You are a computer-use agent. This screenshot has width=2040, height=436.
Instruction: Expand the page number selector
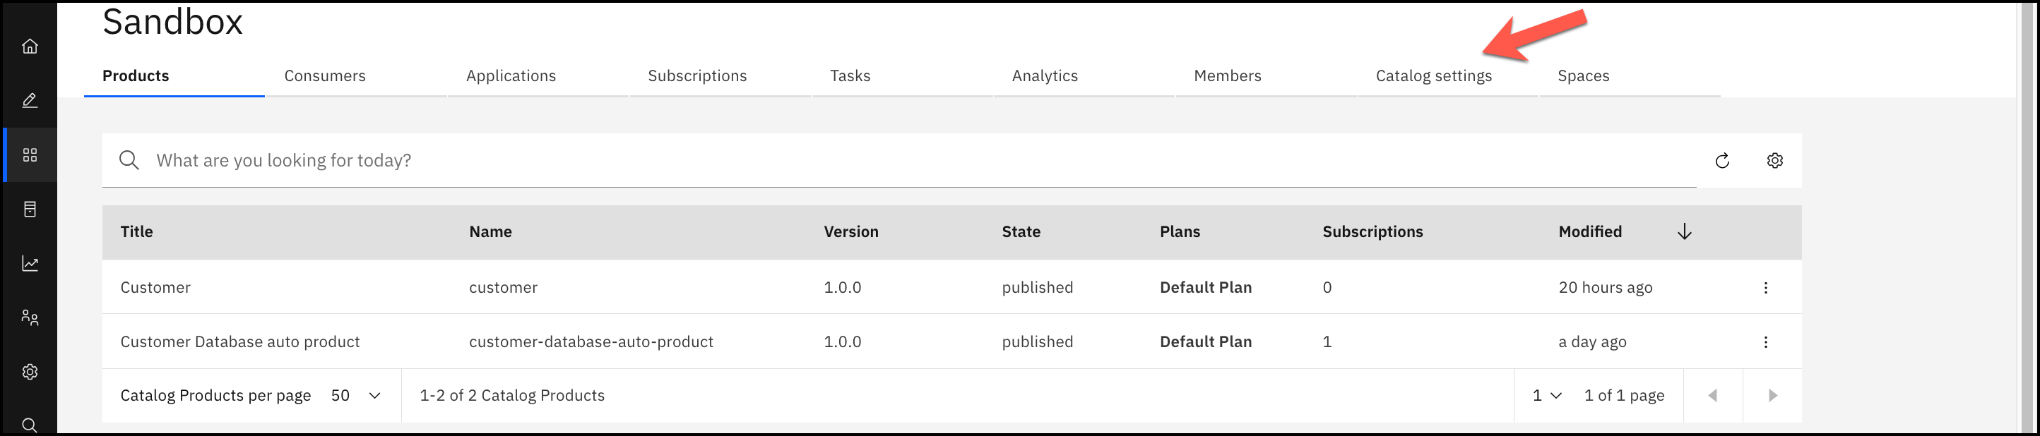pos(1546,396)
